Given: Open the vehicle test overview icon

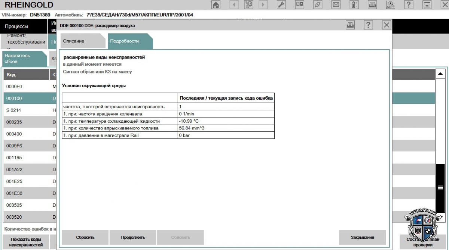Looking at the screenshot, I should 300,5.
